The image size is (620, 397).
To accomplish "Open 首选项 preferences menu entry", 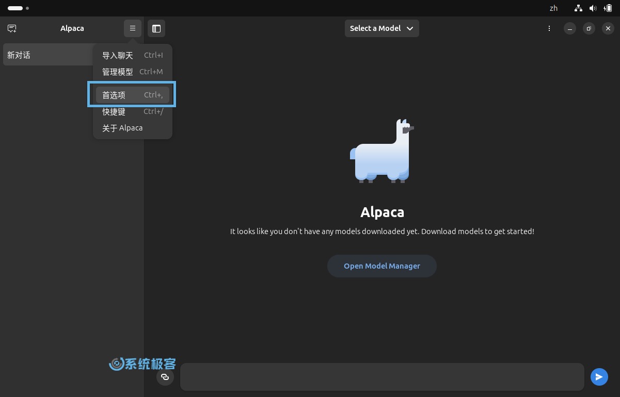I will tap(133, 95).
